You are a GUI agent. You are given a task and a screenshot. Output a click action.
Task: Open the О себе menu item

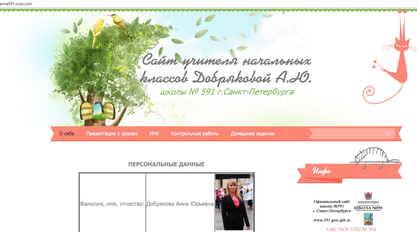[x=67, y=134]
